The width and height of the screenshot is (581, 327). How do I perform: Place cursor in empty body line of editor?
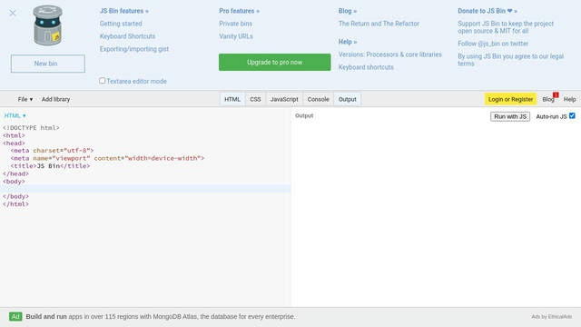tap(145, 189)
